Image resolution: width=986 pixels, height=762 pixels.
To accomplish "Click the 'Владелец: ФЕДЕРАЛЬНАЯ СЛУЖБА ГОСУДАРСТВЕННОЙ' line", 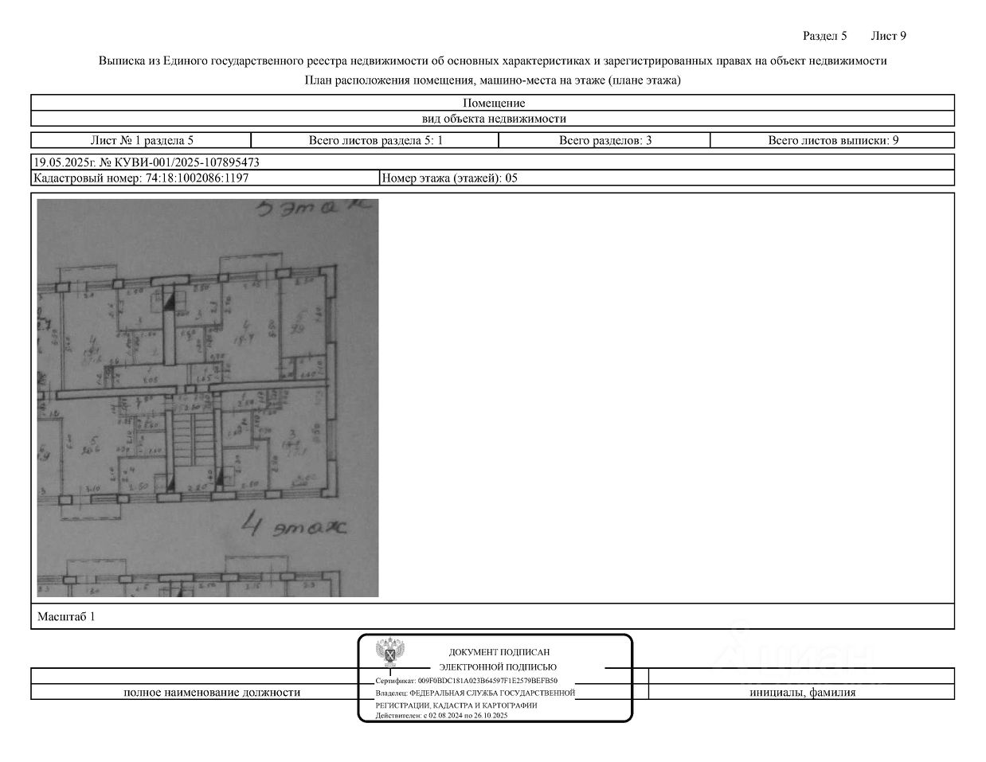I will pyautogui.click(x=475, y=693).
